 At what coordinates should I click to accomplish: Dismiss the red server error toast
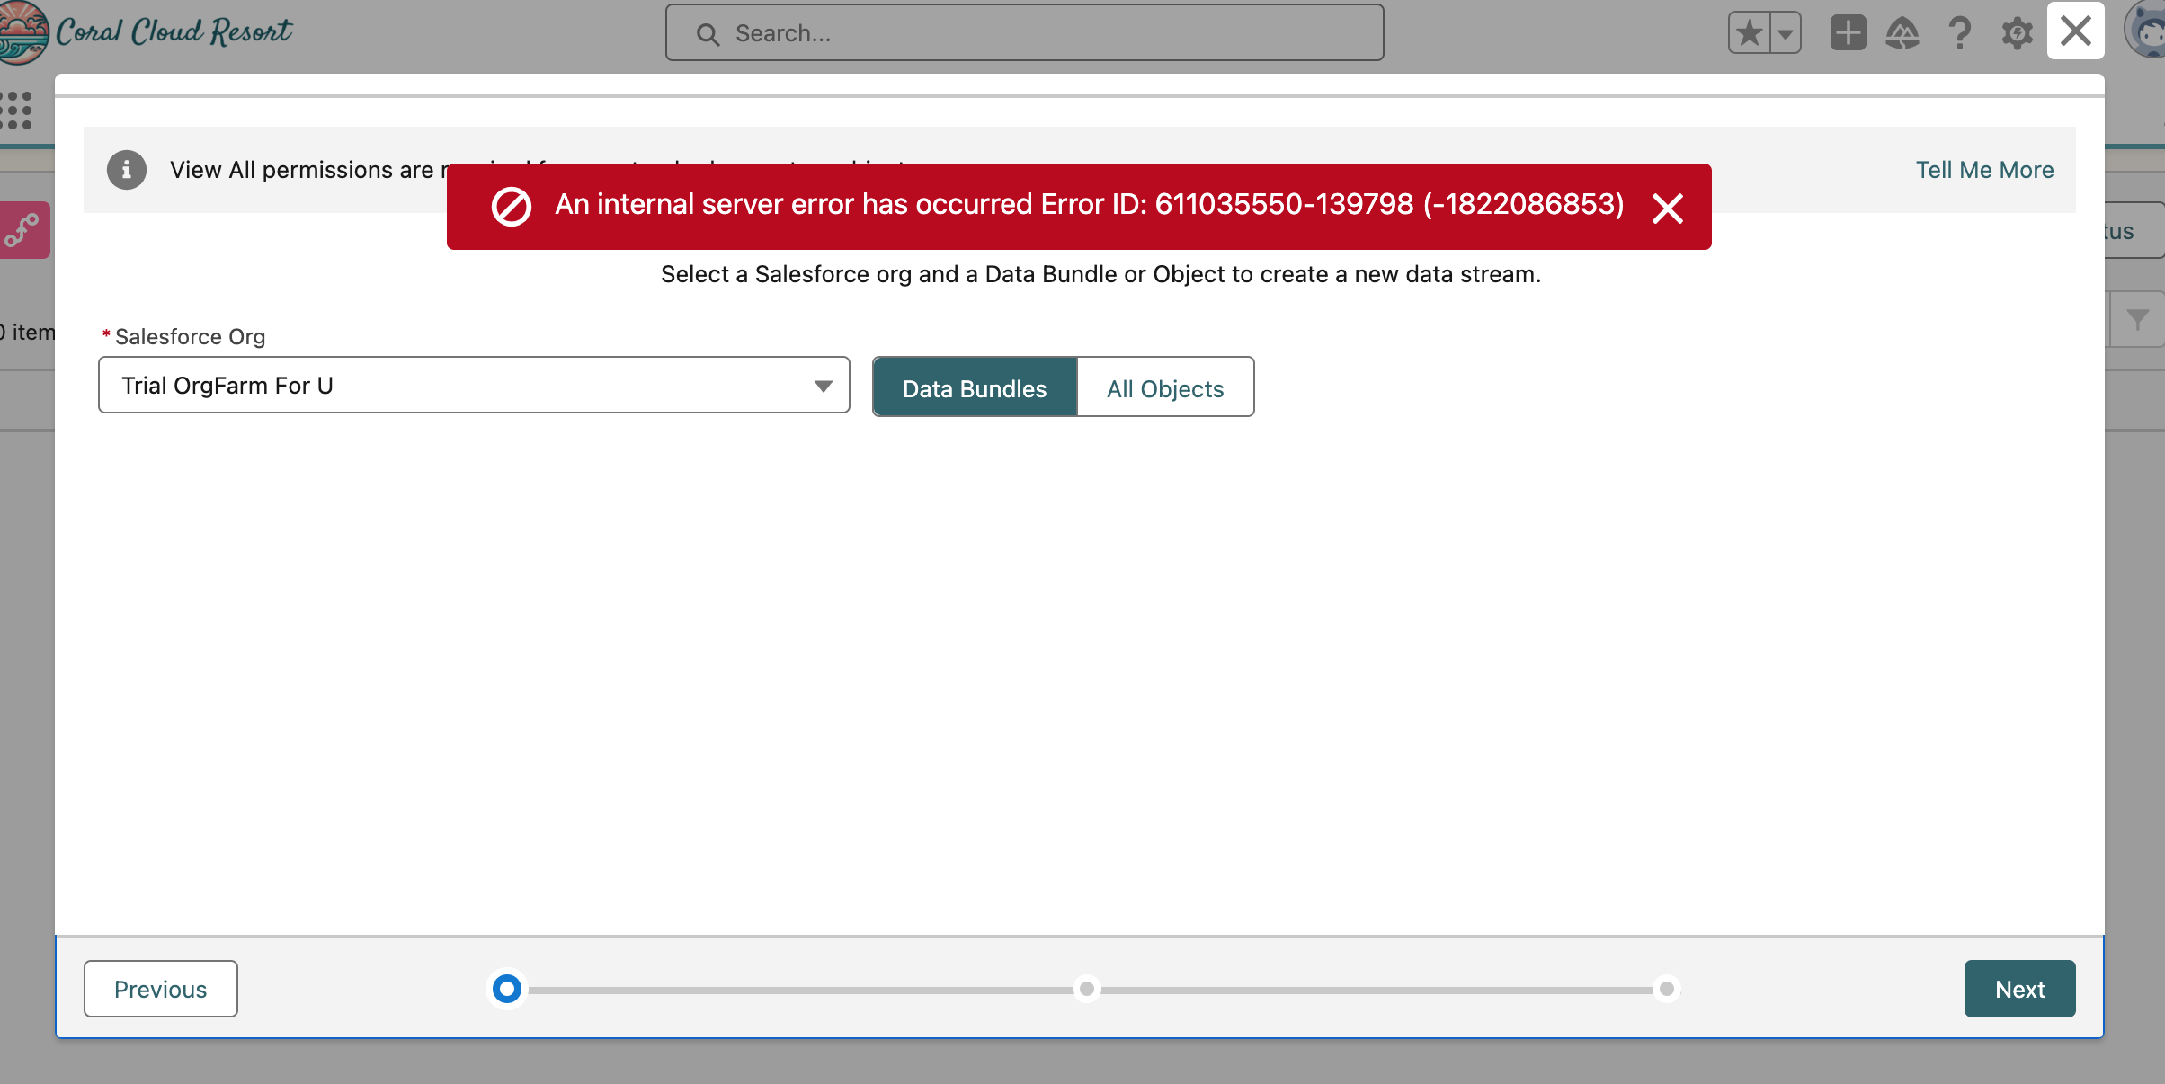[x=1667, y=209]
